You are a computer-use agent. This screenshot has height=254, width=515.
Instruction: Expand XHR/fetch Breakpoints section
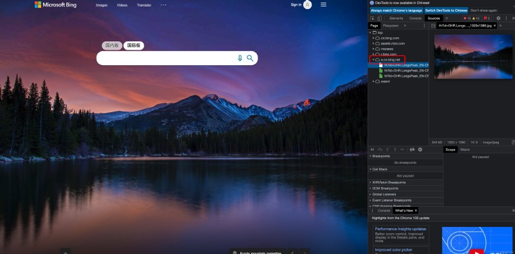tap(406, 182)
